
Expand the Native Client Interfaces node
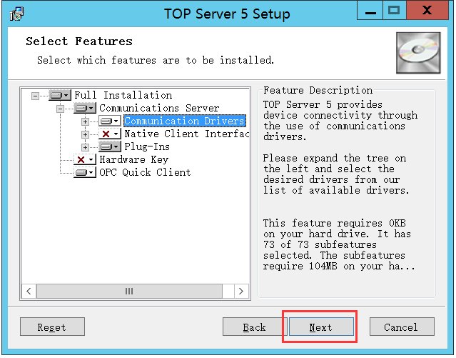tap(85, 134)
